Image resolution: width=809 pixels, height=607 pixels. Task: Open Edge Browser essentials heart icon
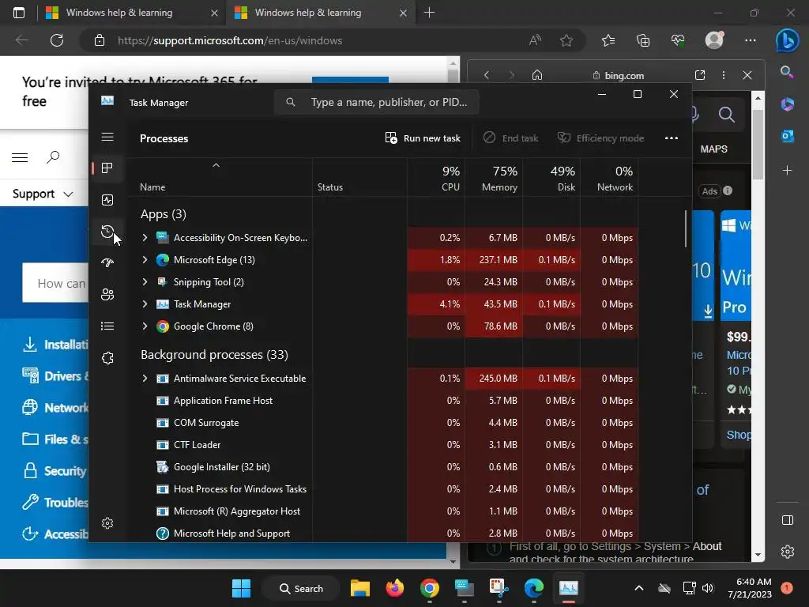tap(678, 40)
